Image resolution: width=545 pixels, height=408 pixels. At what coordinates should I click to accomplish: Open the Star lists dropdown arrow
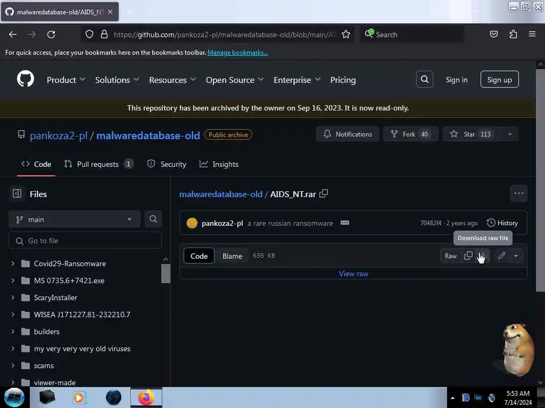[509, 134]
